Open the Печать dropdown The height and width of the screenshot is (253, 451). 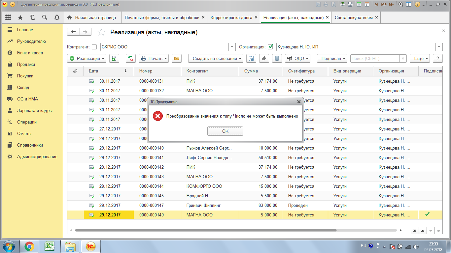[154, 58]
